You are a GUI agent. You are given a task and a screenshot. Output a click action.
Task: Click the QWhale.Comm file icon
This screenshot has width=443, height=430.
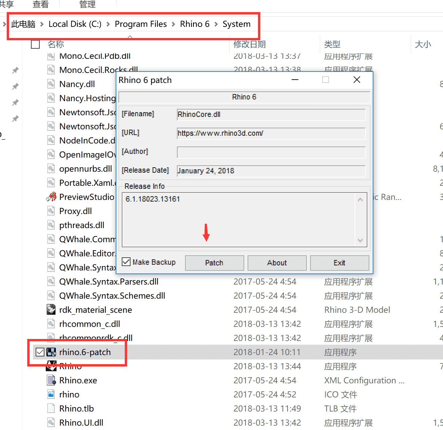point(51,239)
